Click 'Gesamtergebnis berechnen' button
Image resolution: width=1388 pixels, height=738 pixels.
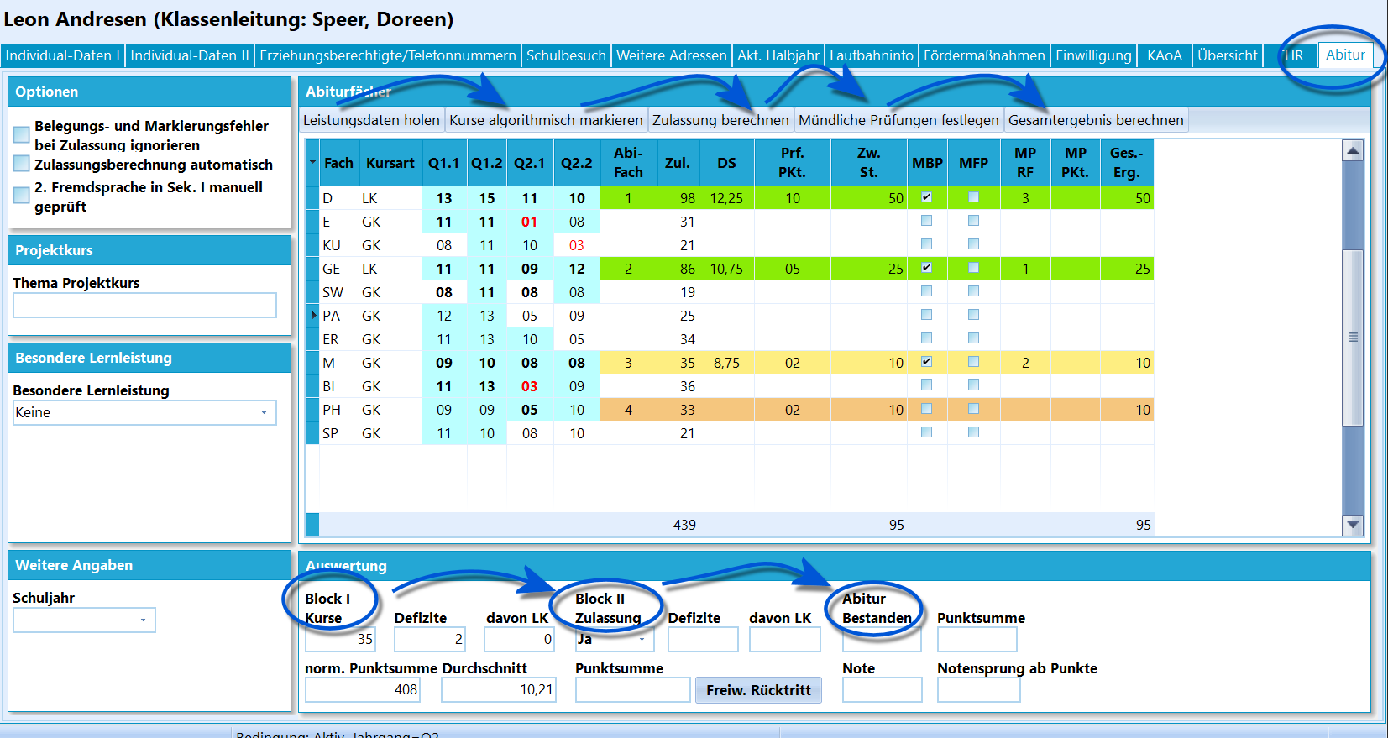click(1096, 120)
